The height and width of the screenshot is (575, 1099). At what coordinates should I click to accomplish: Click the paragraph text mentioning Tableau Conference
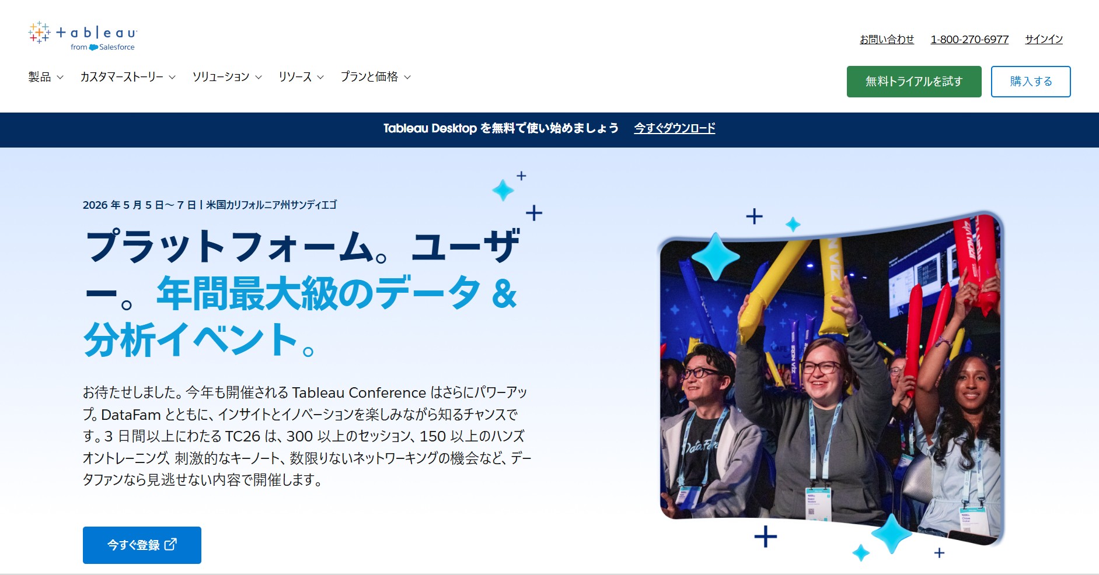(307, 436)
